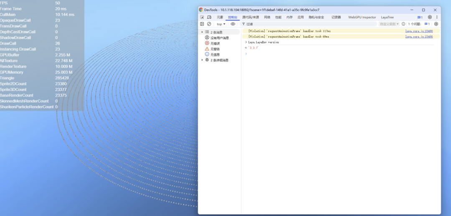The width and height of the screenshot is (451, 216).
Task: Click the info circle icon near issues counter
Action: point(403,24)
